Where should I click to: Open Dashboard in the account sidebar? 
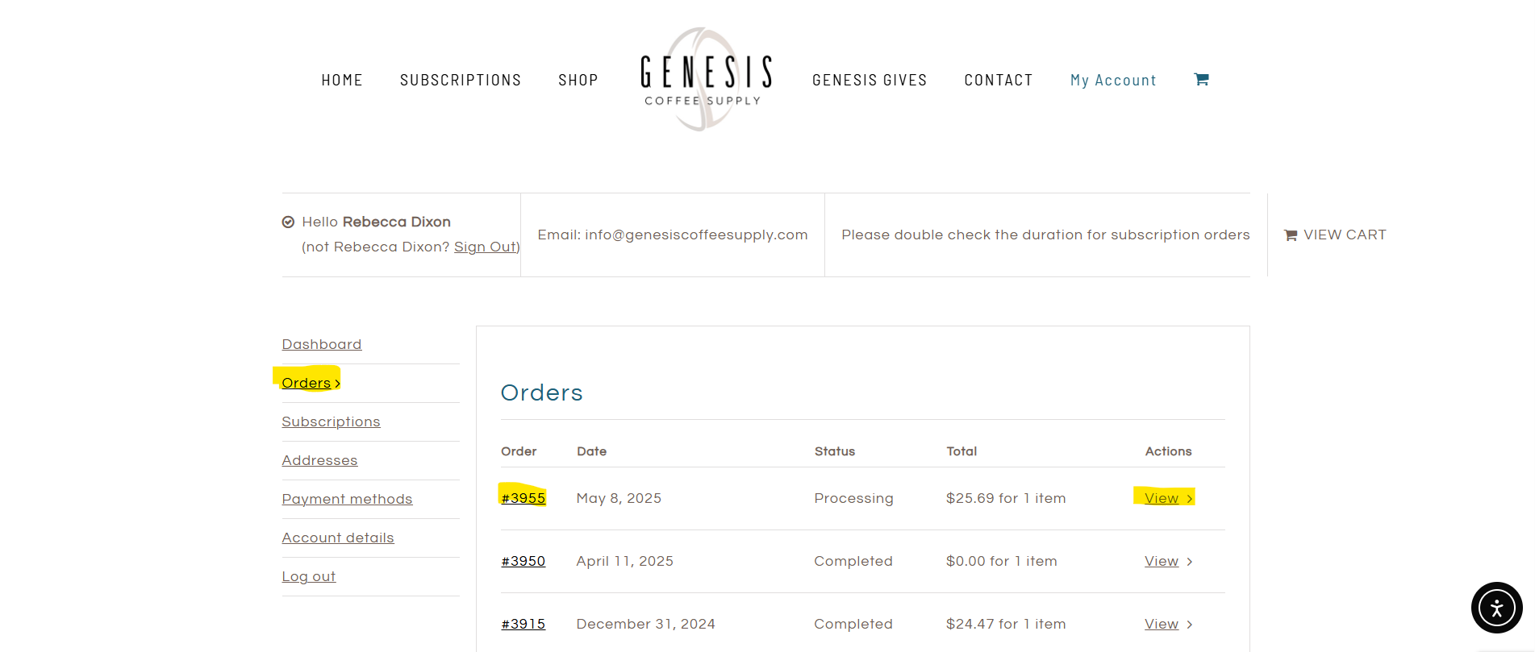click(322, 344)
